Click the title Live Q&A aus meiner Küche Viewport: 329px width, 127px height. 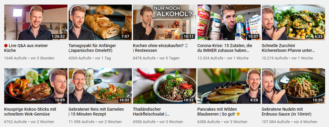[26, 48]
